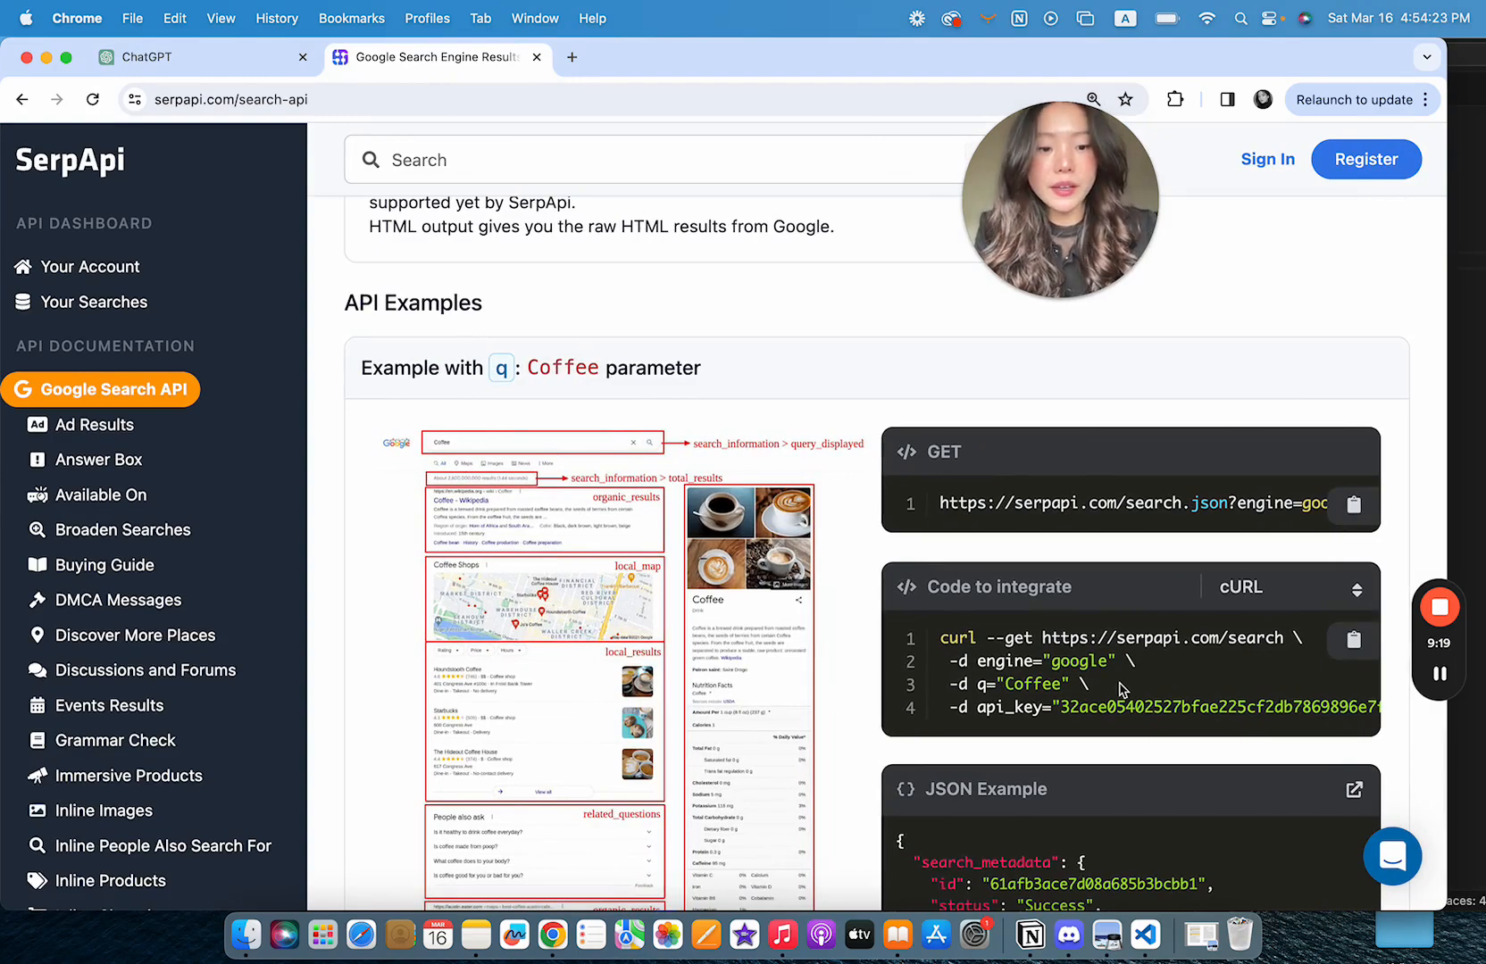This screenshot has width=1486, height=964.
Task: Open the View menu
Action: pos(221,18)
